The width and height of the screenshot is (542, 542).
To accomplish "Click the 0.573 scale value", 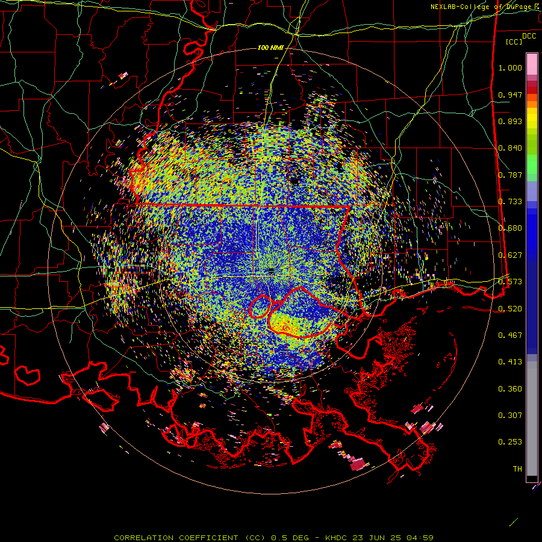I will pyautogui.click(x=510, y=282).
